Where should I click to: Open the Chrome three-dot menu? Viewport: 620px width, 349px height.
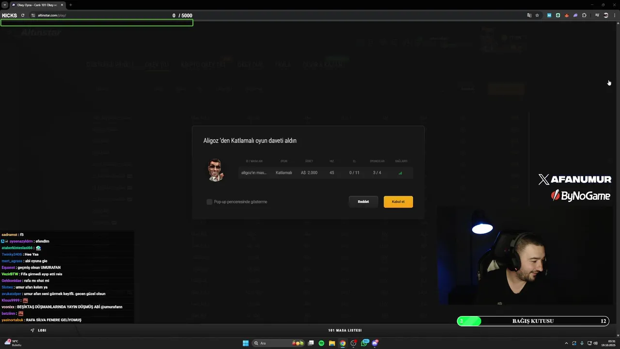[614, 16]
